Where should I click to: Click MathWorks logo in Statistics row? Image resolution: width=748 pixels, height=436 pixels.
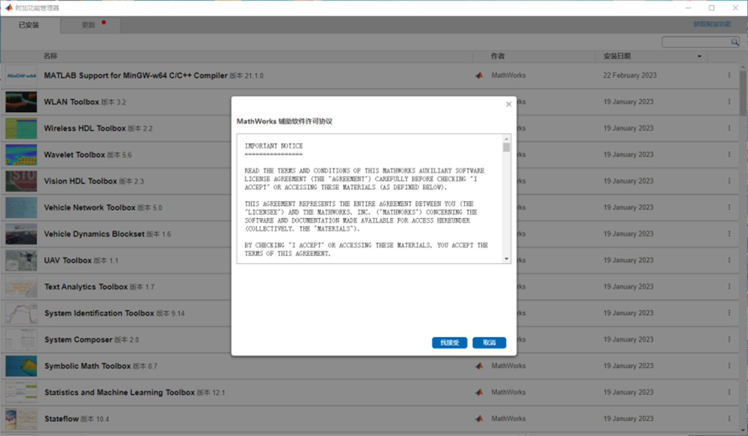coord(479,392)
